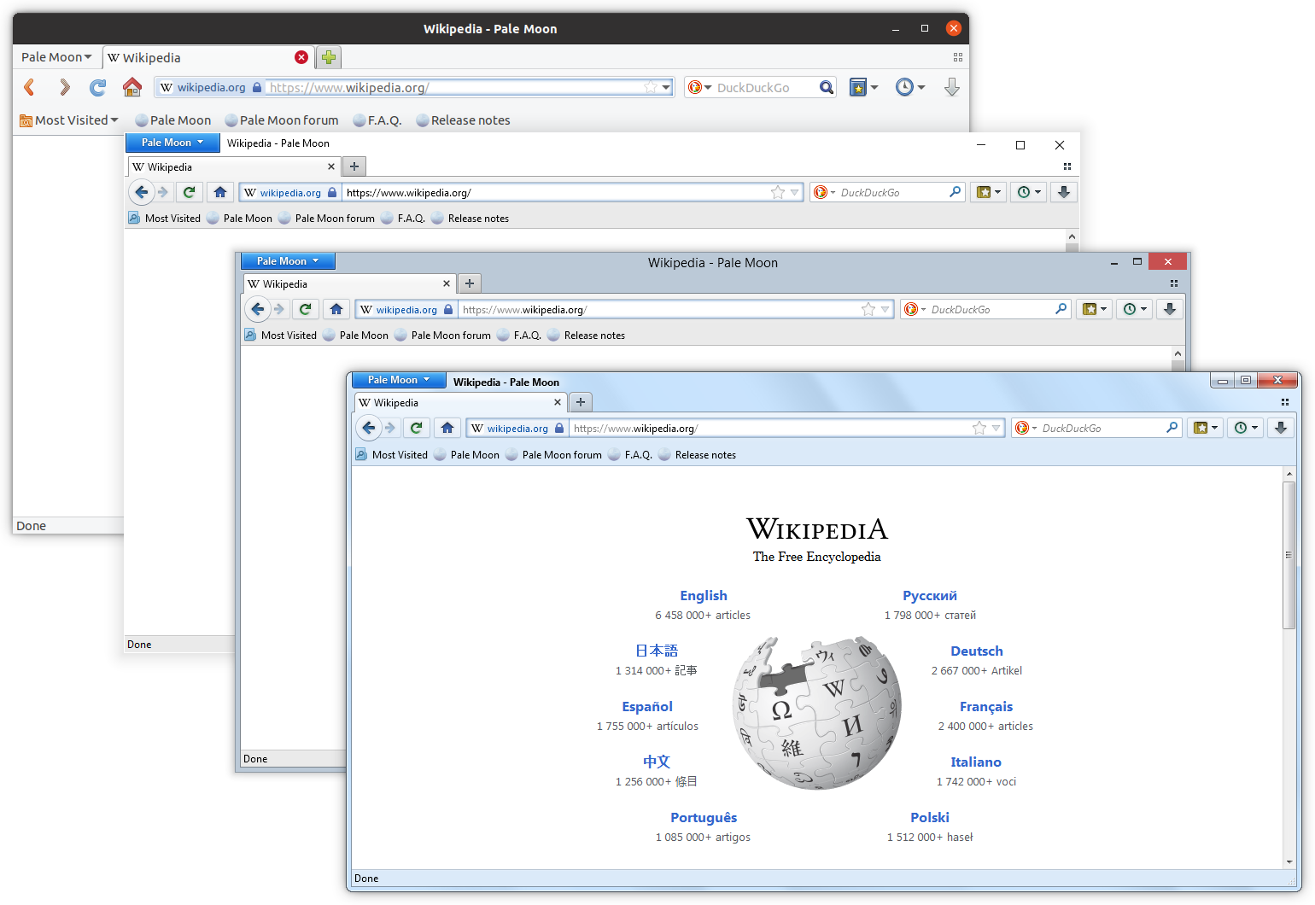Open the English Wikipedia link
Screen dimensions: 1315x905
pos(703,596)
